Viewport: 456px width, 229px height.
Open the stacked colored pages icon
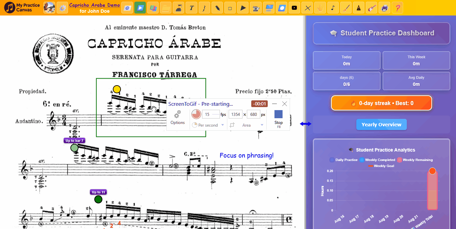coord(153,7)
